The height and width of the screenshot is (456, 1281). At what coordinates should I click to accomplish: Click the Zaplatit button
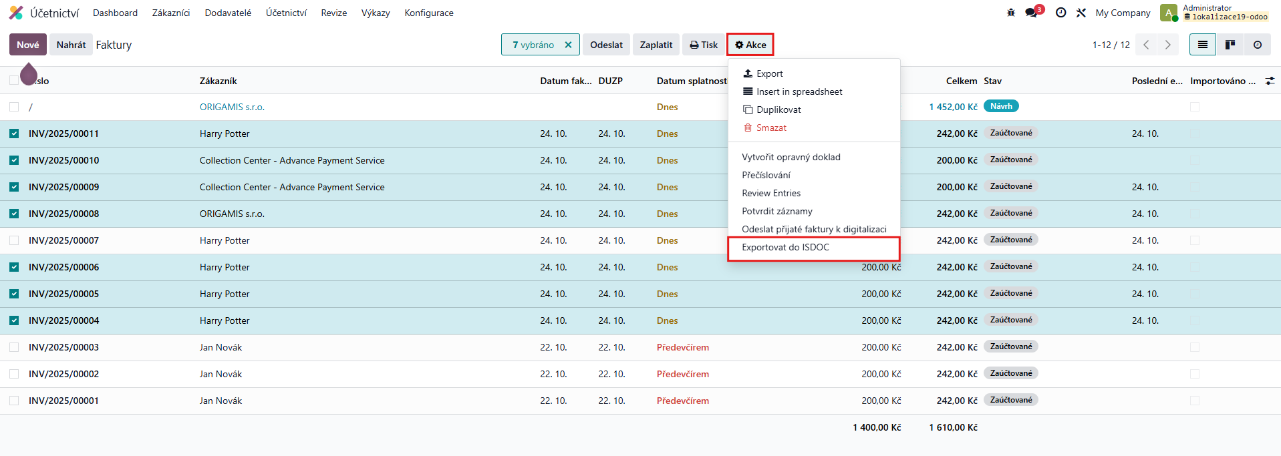[x=656, y=45]
